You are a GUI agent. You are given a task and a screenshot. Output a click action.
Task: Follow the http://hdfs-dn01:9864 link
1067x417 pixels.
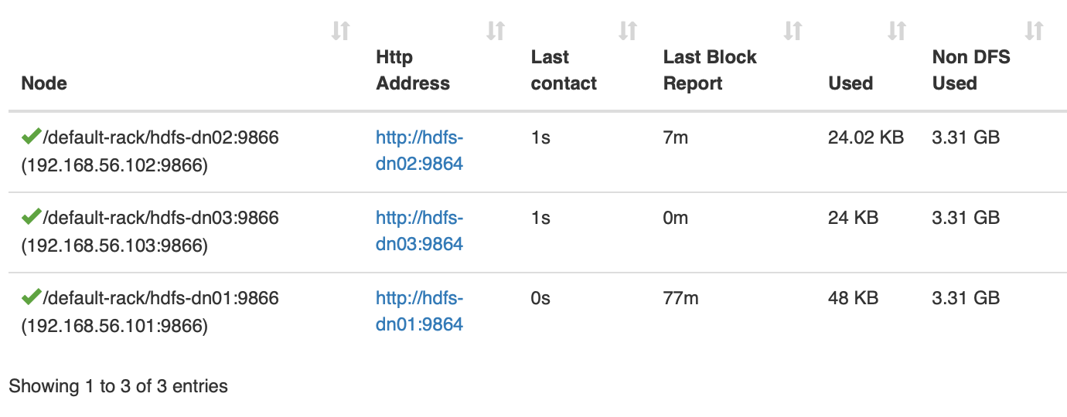point(419,311)
